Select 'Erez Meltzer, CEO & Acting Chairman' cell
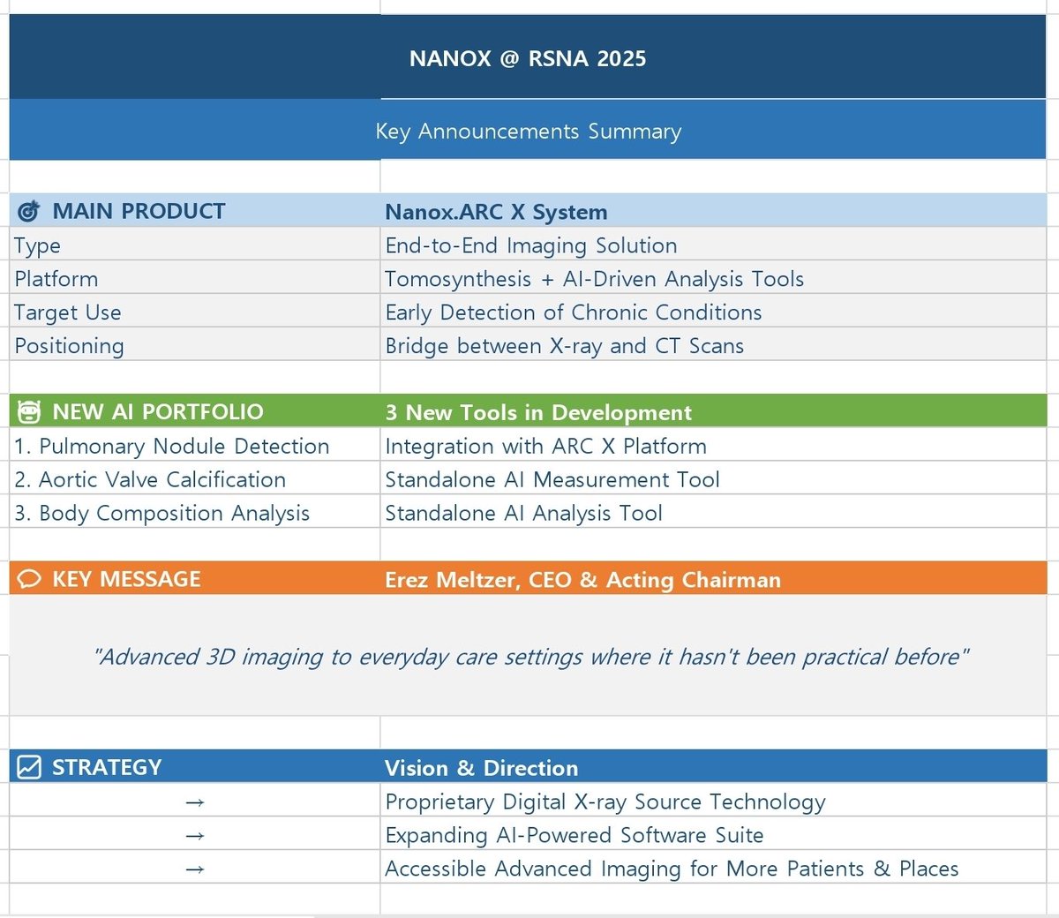 pyautogui.click(x=713, y=579)
